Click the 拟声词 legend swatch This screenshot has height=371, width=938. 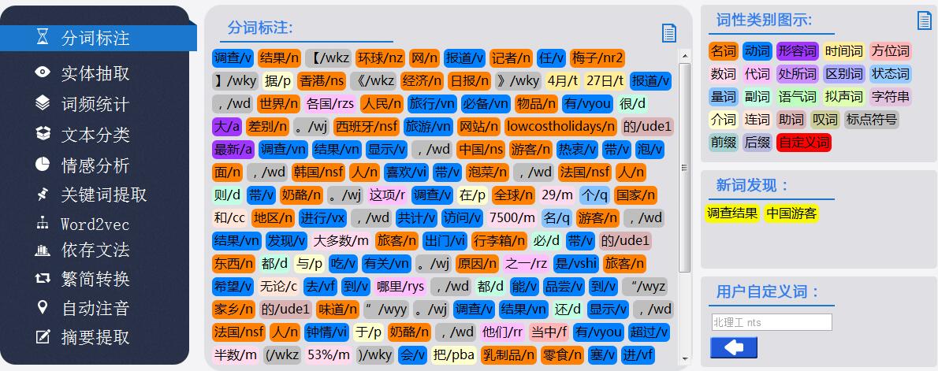tap(843, 97)
